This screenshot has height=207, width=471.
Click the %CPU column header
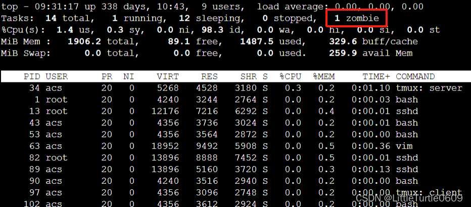[290, 76]
